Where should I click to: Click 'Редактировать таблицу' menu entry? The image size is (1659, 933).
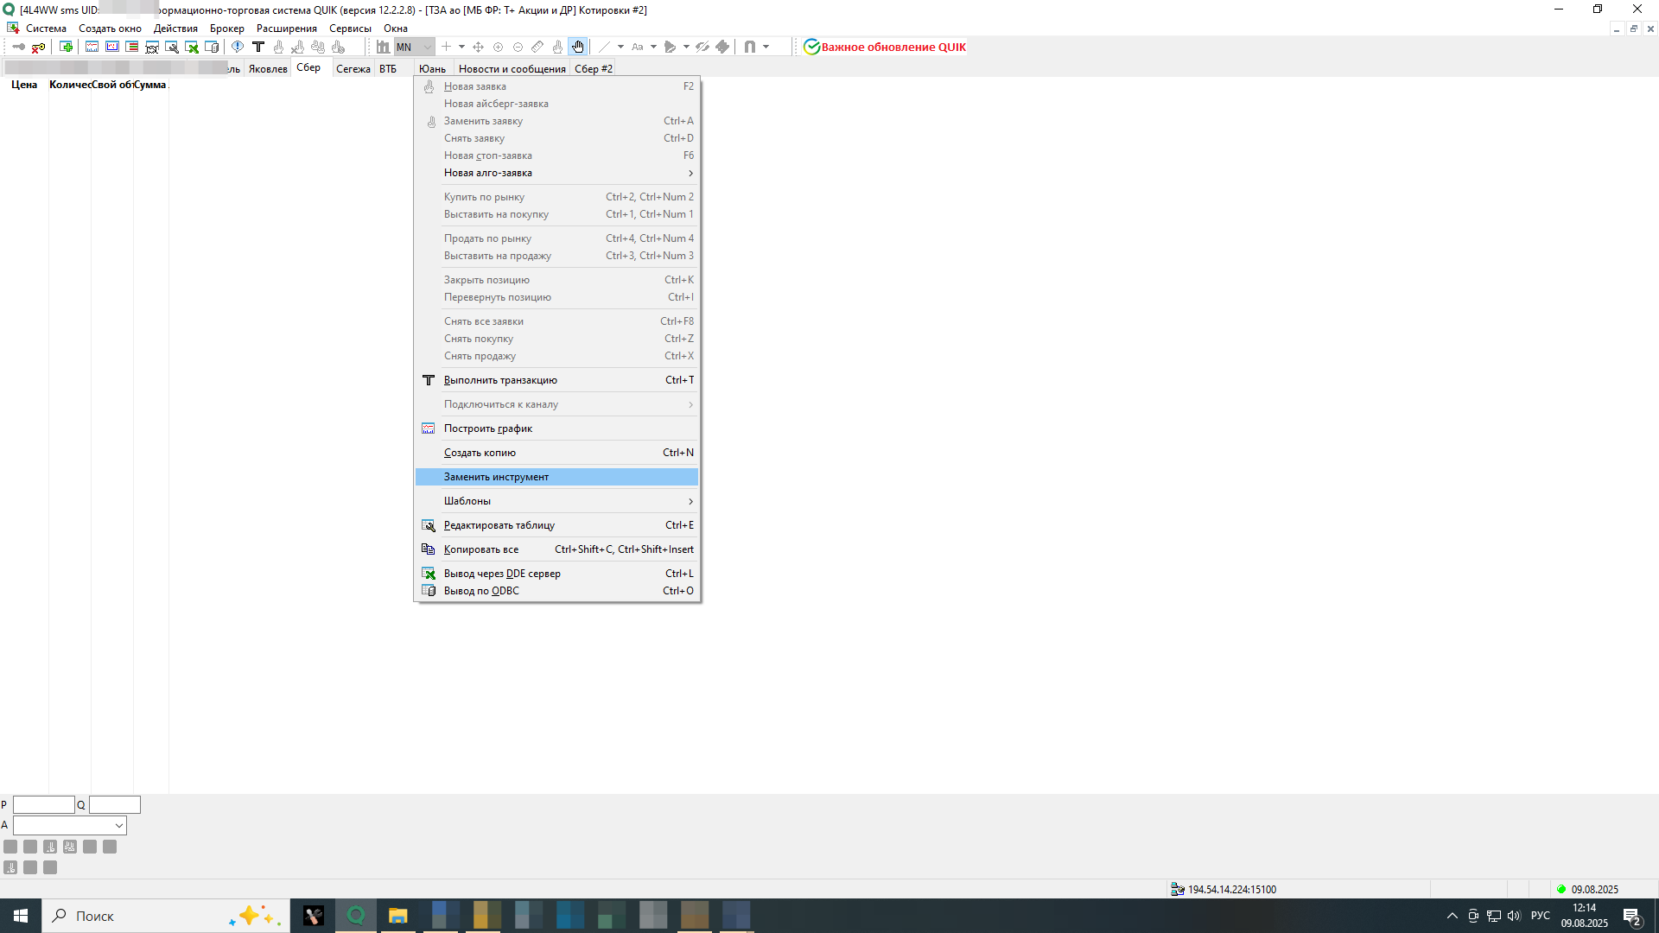coord(499,525)
